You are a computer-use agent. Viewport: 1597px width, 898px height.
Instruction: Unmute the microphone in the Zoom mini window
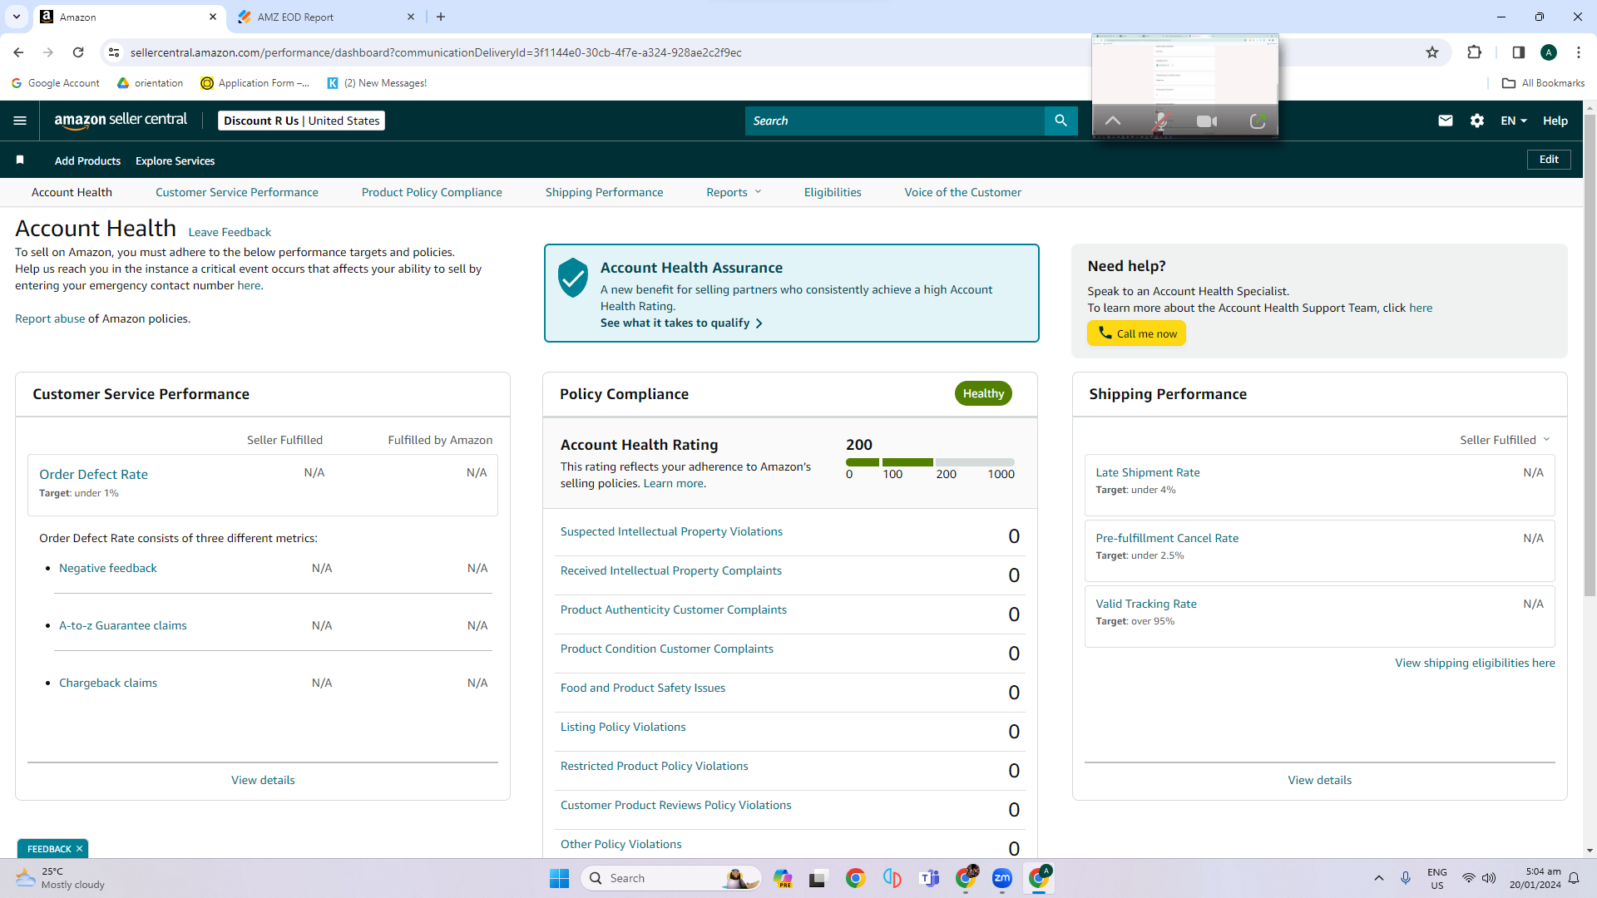point(1160,121)
